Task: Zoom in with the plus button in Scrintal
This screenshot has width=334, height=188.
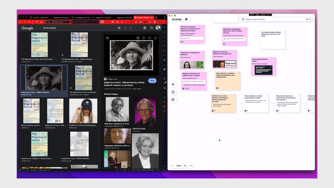Action: (x=185, y=166)
